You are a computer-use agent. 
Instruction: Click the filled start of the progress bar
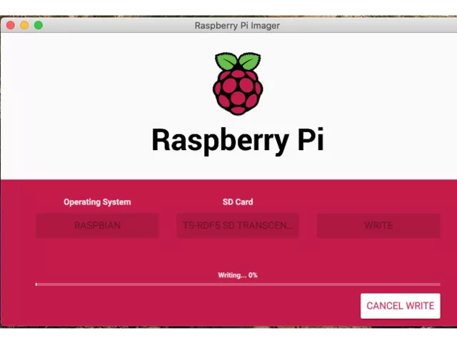pyautogui.click(x=36, y=284)
